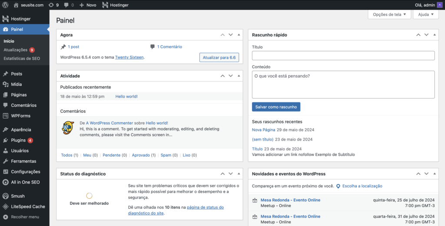Open Atualizações submenu item
Screen dimensions: 445x226
pos(16,50)
